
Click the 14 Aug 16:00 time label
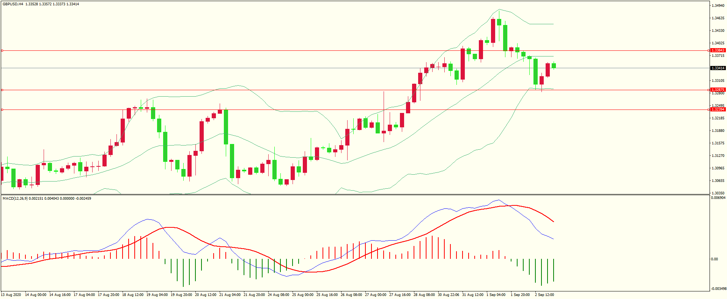pyautogui.click(x=60, y=295)
